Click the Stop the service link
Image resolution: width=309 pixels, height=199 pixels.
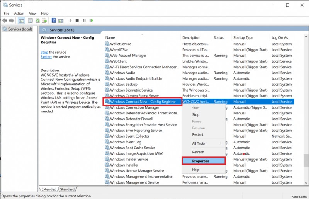(x=44, y=52)
